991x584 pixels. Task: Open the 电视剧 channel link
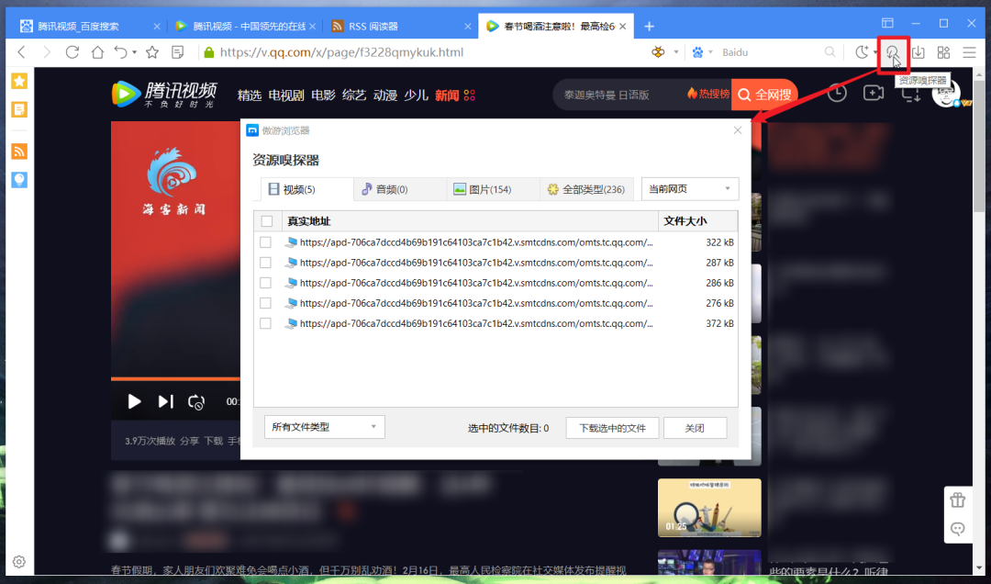point(286,95)
